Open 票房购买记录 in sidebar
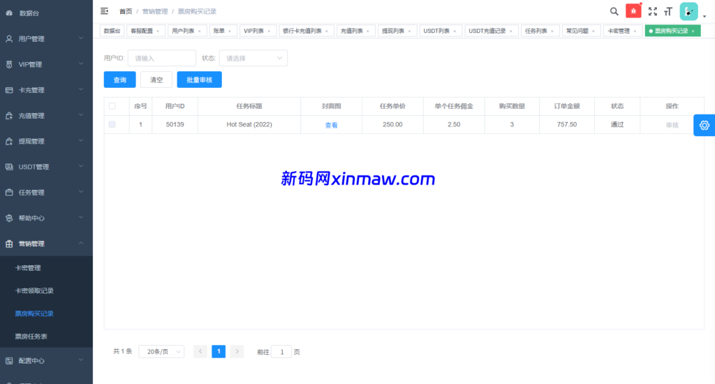Image resolution: width=715 pixels, height=384 pixels. pyautogui.click(x=34, y=313)
